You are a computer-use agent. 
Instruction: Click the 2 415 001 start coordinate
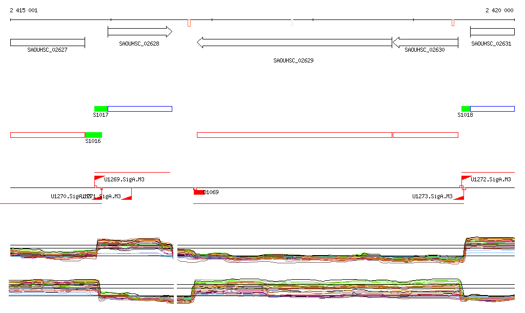[x=24, y=10]
